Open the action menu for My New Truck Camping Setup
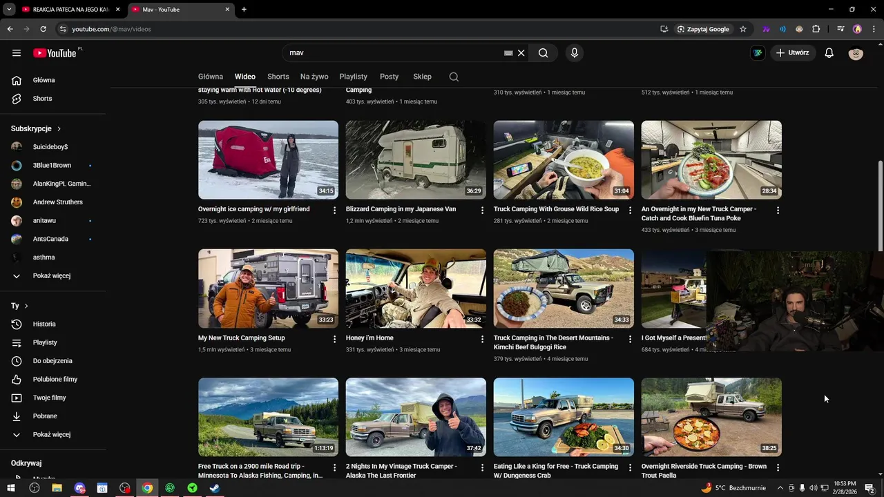 [335, 339]
